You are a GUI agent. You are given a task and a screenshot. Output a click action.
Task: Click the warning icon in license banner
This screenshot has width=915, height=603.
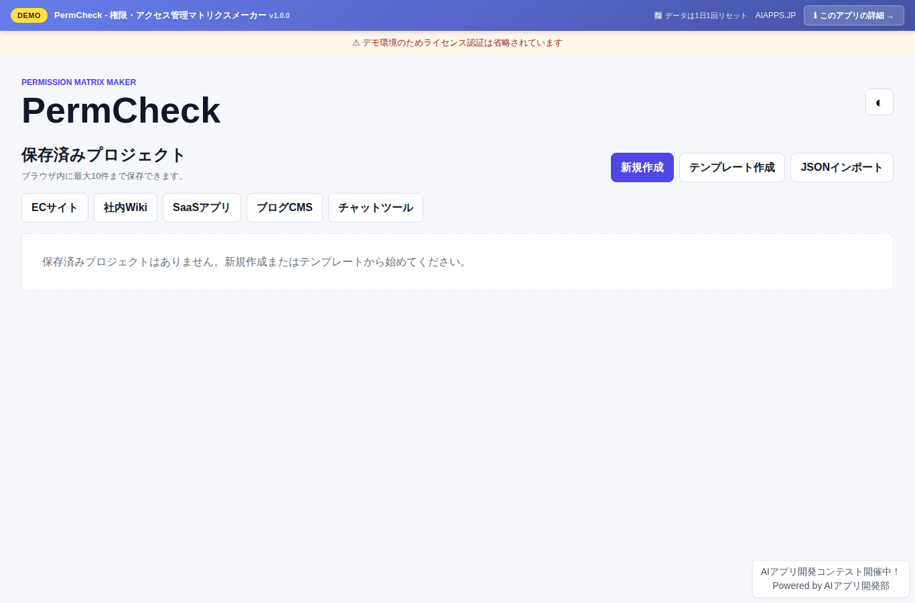click(356, 43)
